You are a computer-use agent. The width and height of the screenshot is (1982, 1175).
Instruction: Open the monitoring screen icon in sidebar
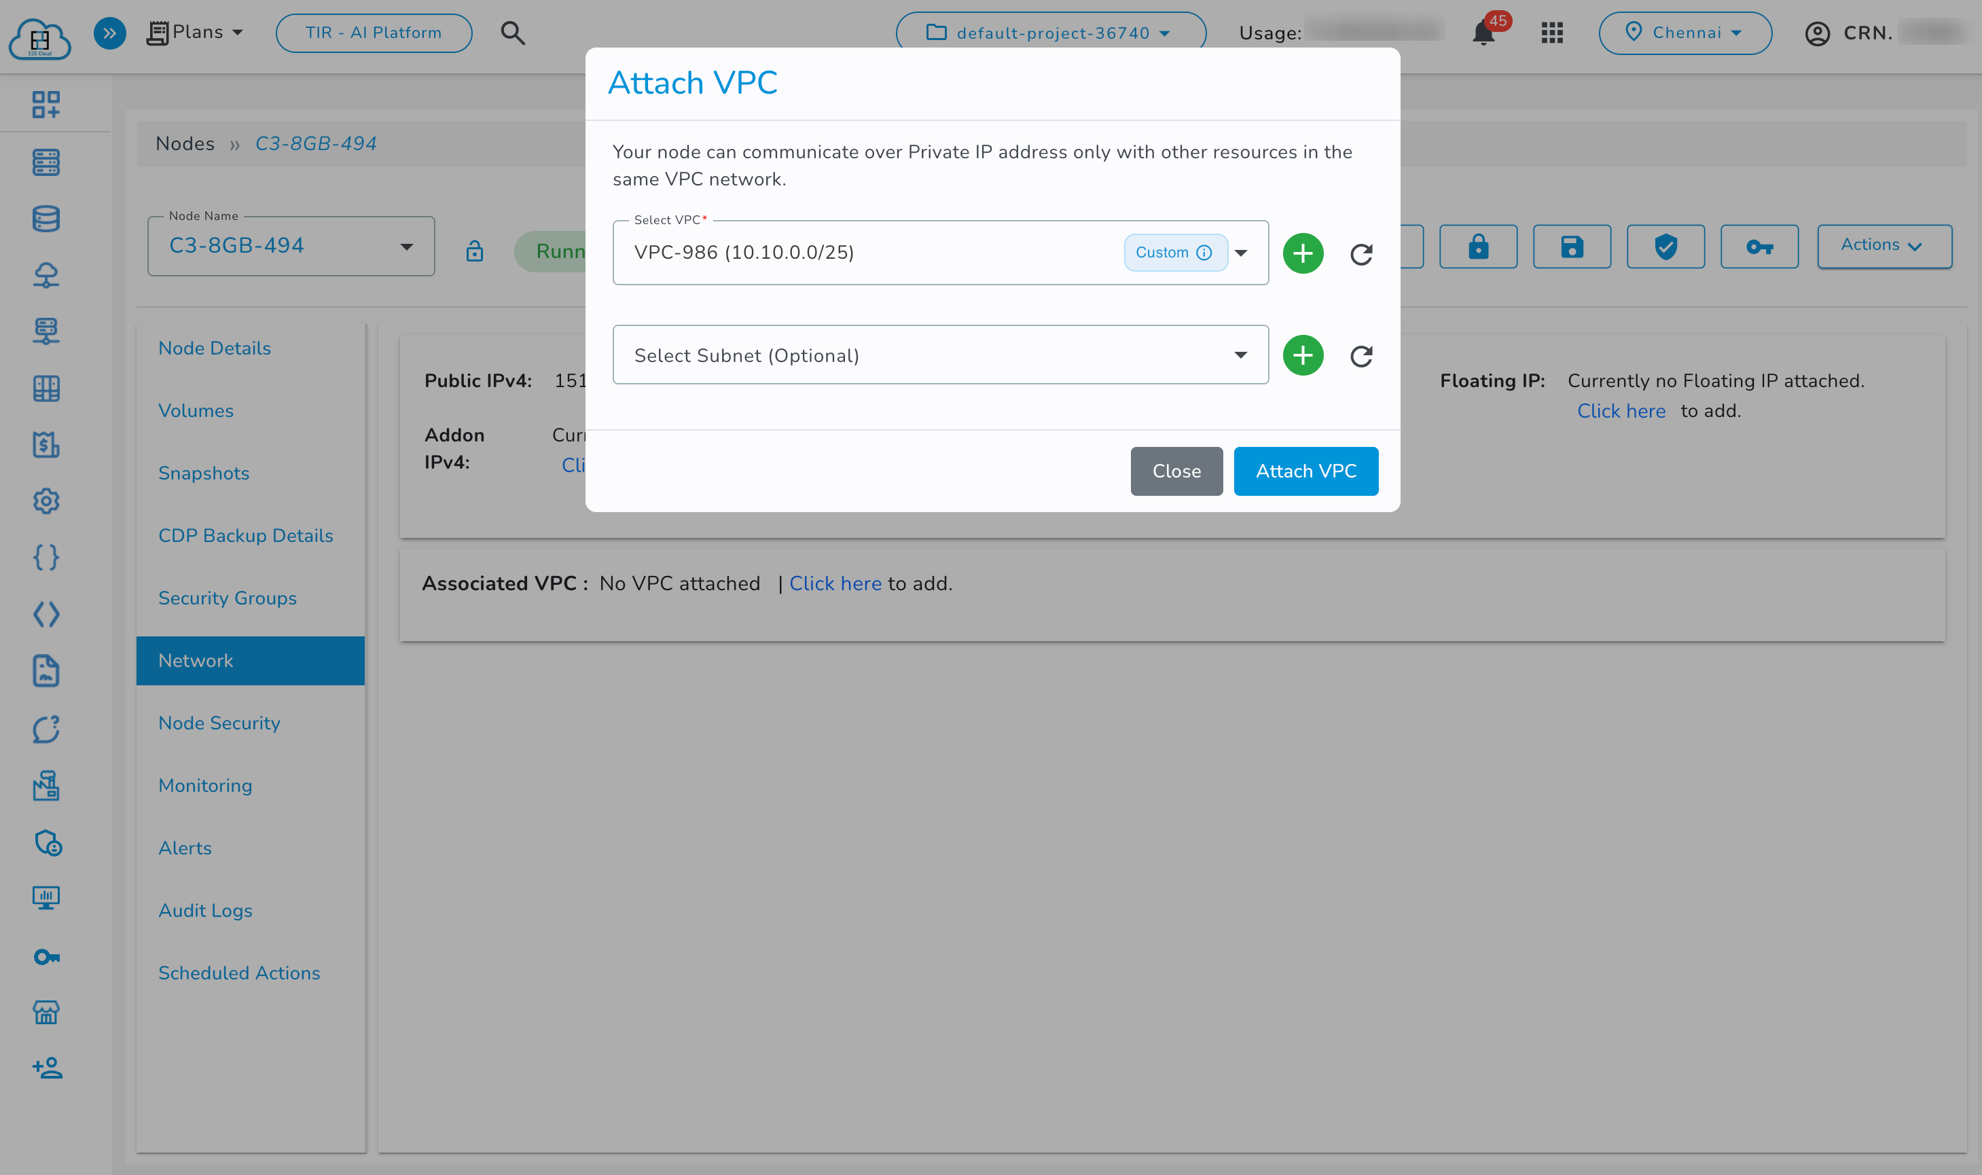point(45,897)
